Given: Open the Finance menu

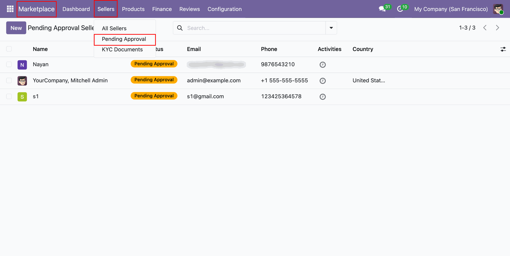Looking at the screenshot, I should (162, 9).
